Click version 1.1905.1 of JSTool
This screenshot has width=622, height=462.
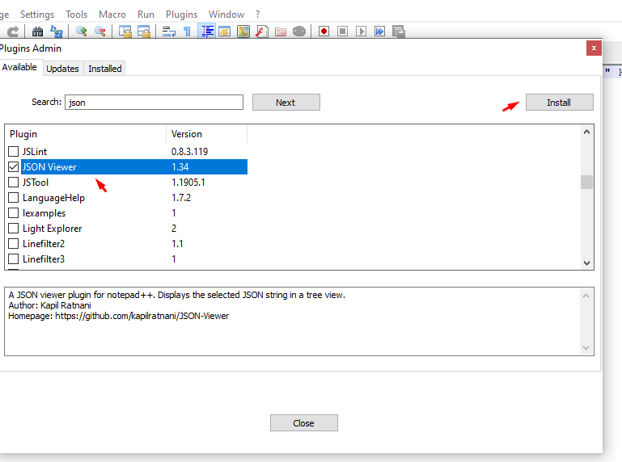(188, 183)
